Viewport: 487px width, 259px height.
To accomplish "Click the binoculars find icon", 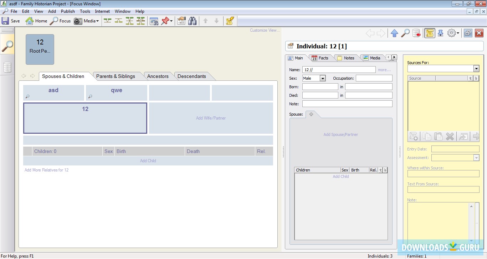I will point(193,21).
